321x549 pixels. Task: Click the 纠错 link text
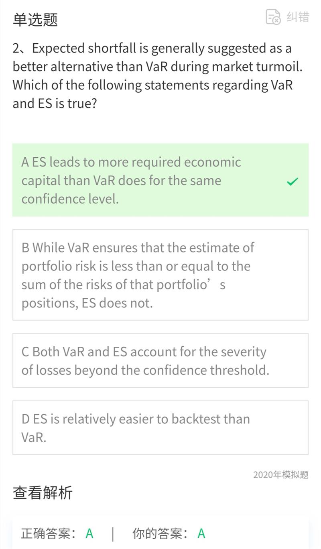point(298,17)
